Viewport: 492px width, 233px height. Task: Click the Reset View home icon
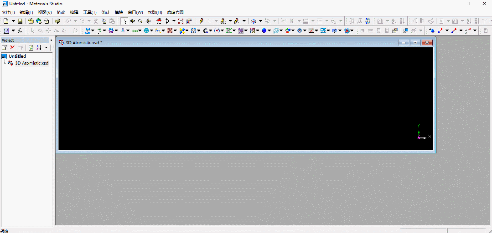pyautogui.click(x=159, y=21)
